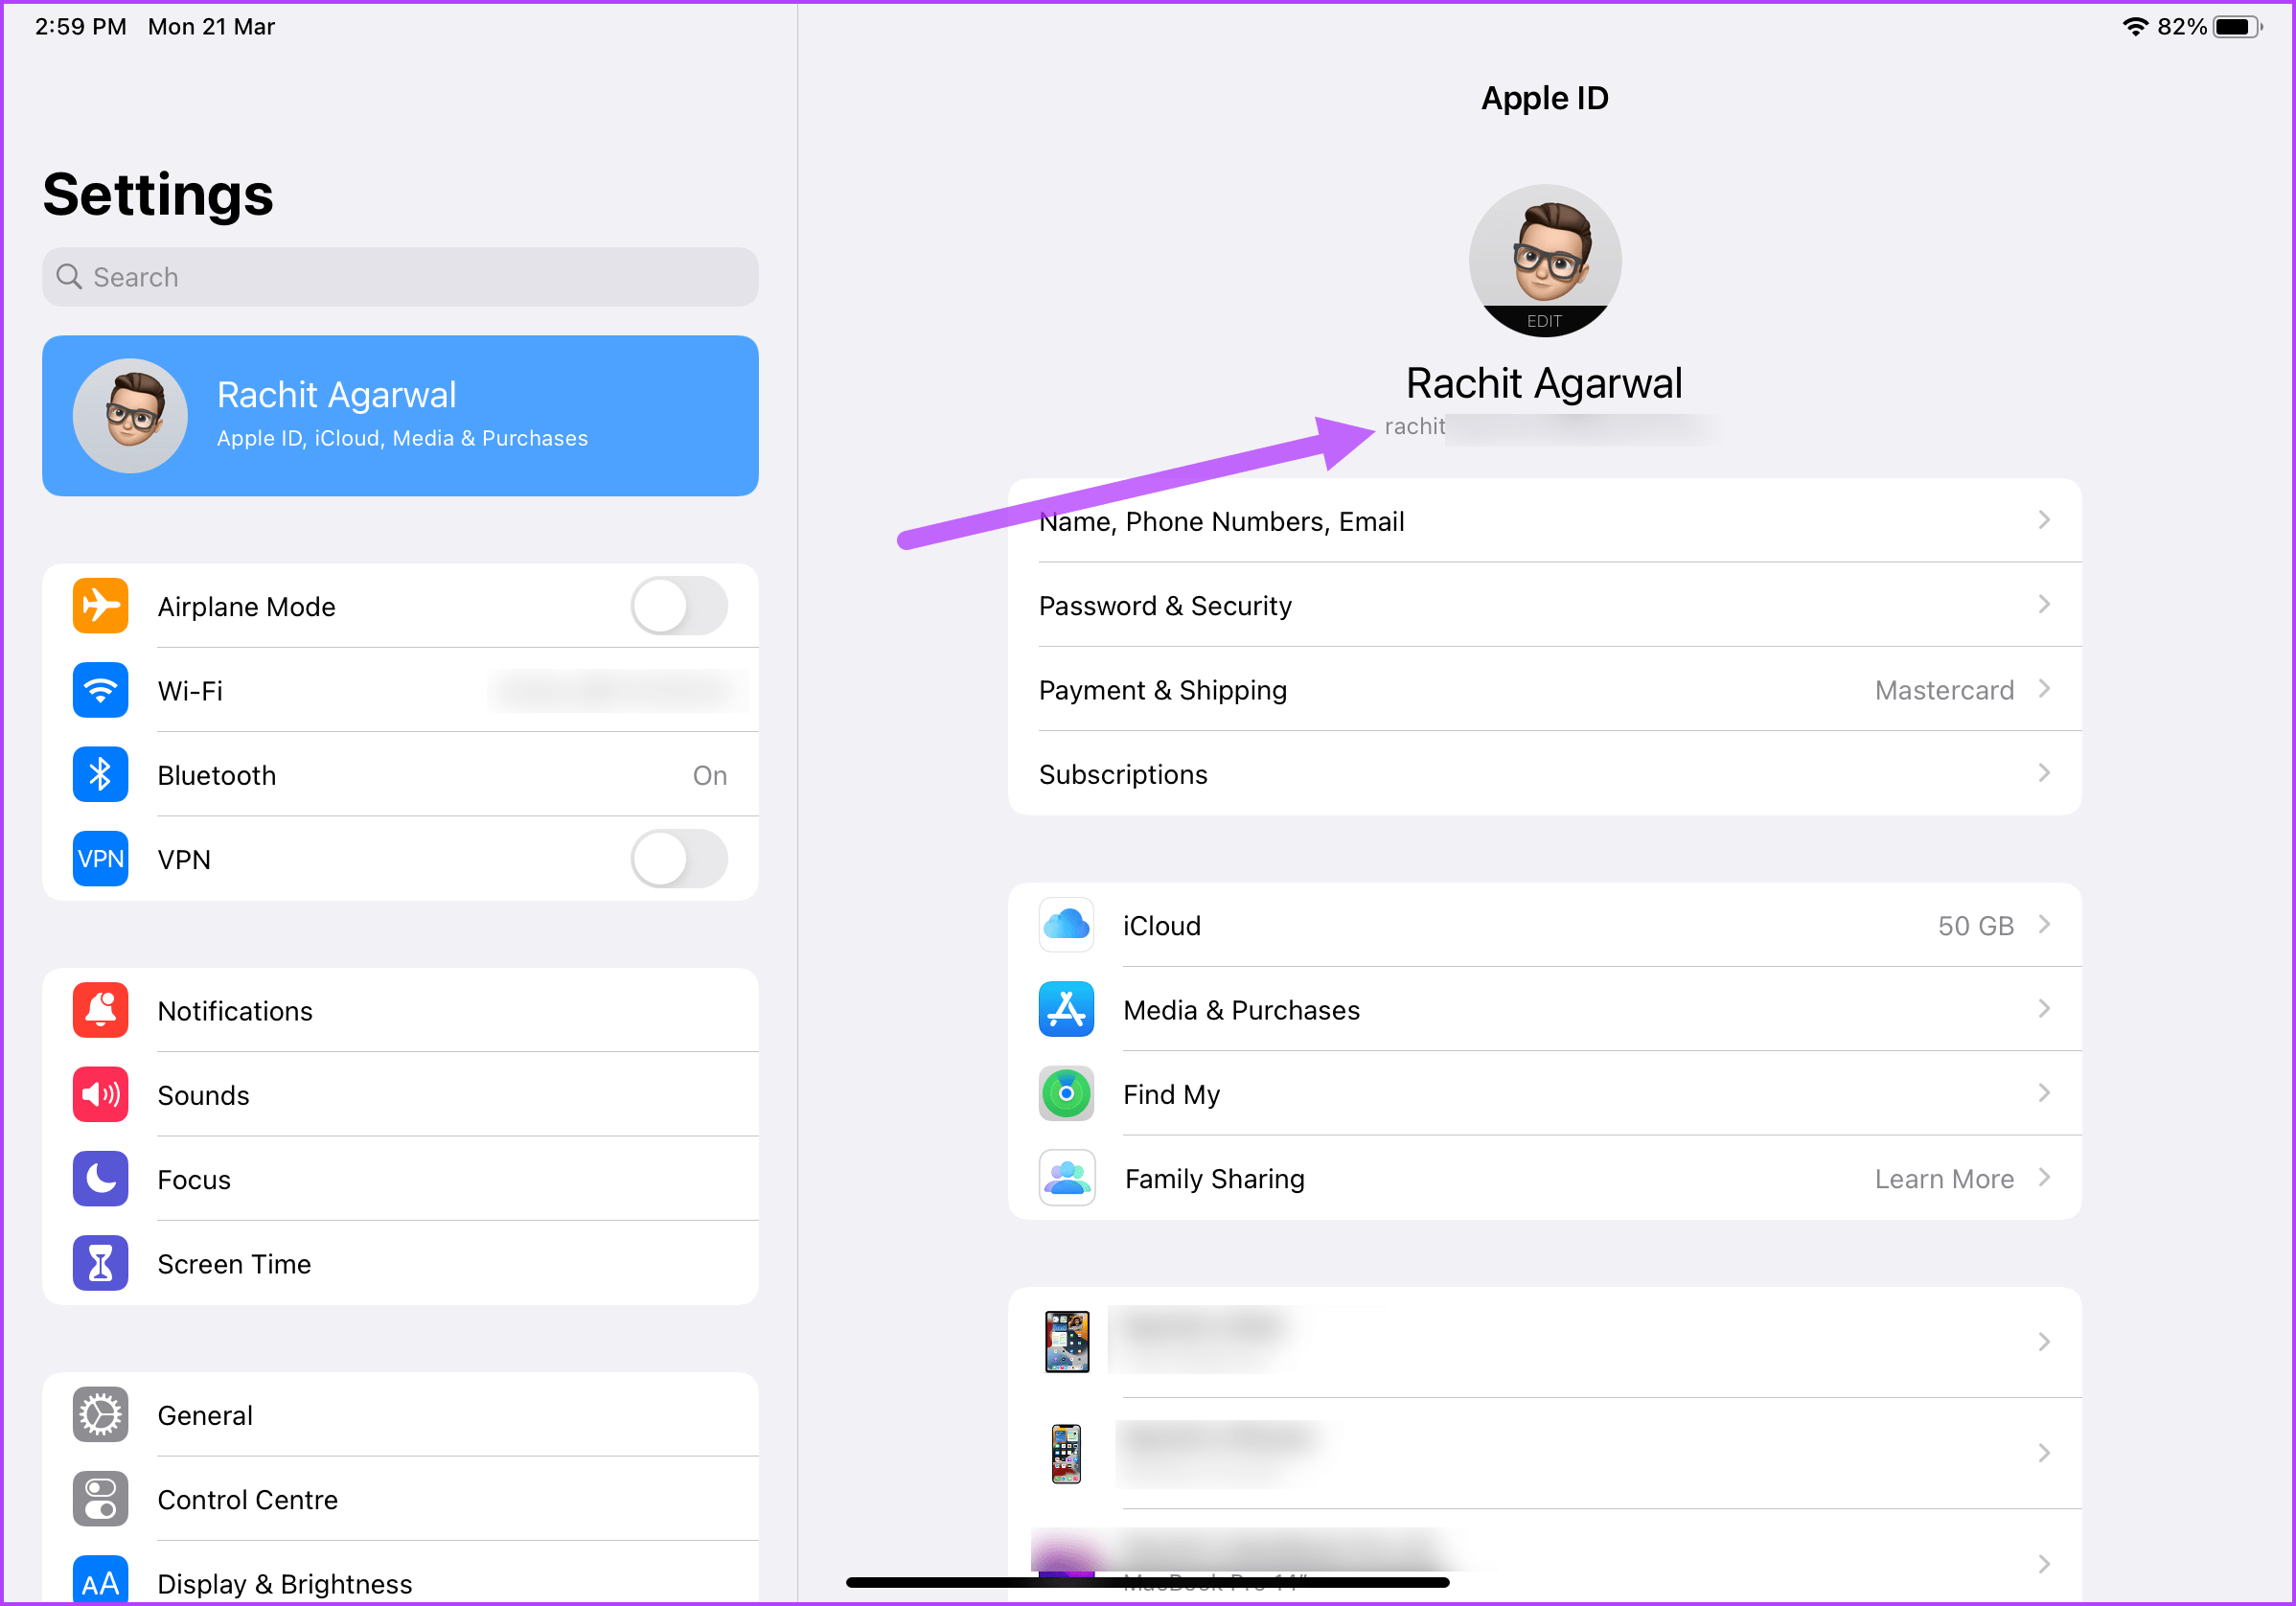Expand Password & Security options
This screenshot has height=1606, width=2296.
coord(1544,605)
